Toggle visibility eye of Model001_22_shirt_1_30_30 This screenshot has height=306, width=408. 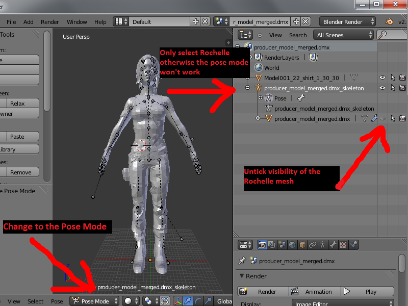tap(382, 78)
